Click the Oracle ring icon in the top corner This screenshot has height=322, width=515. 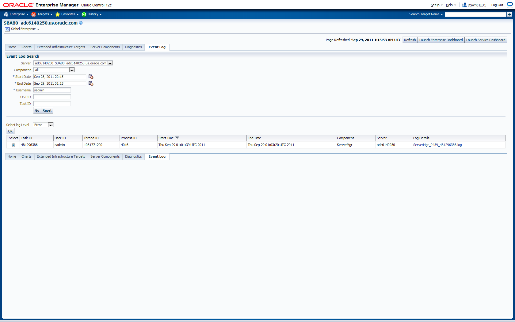tap(509, 5)
